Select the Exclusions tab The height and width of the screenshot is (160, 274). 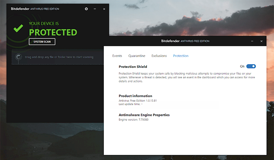159,56
